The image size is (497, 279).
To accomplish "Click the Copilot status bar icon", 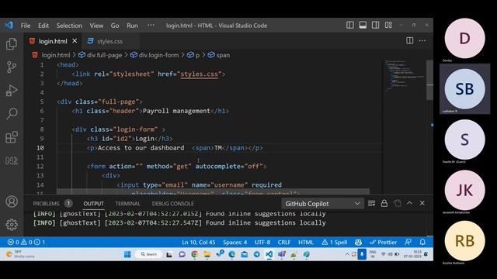I will [358, 243].
